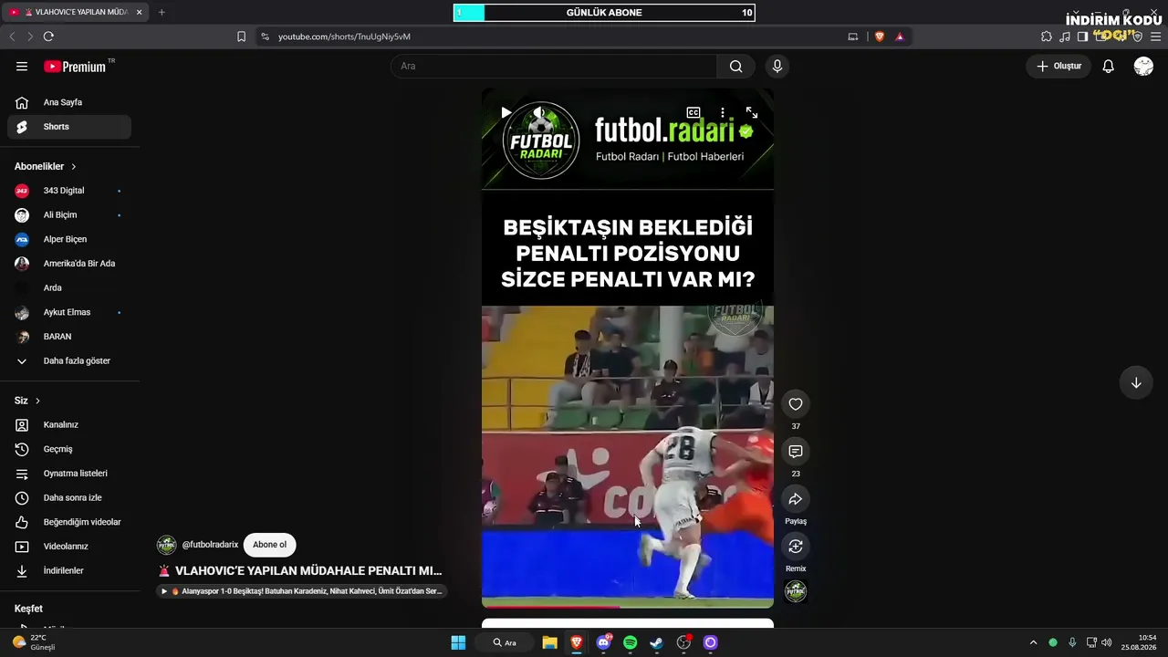Open İndirilenler downloads
Image resolution: width=1168 pixels, height=657 pixels.
69,571
